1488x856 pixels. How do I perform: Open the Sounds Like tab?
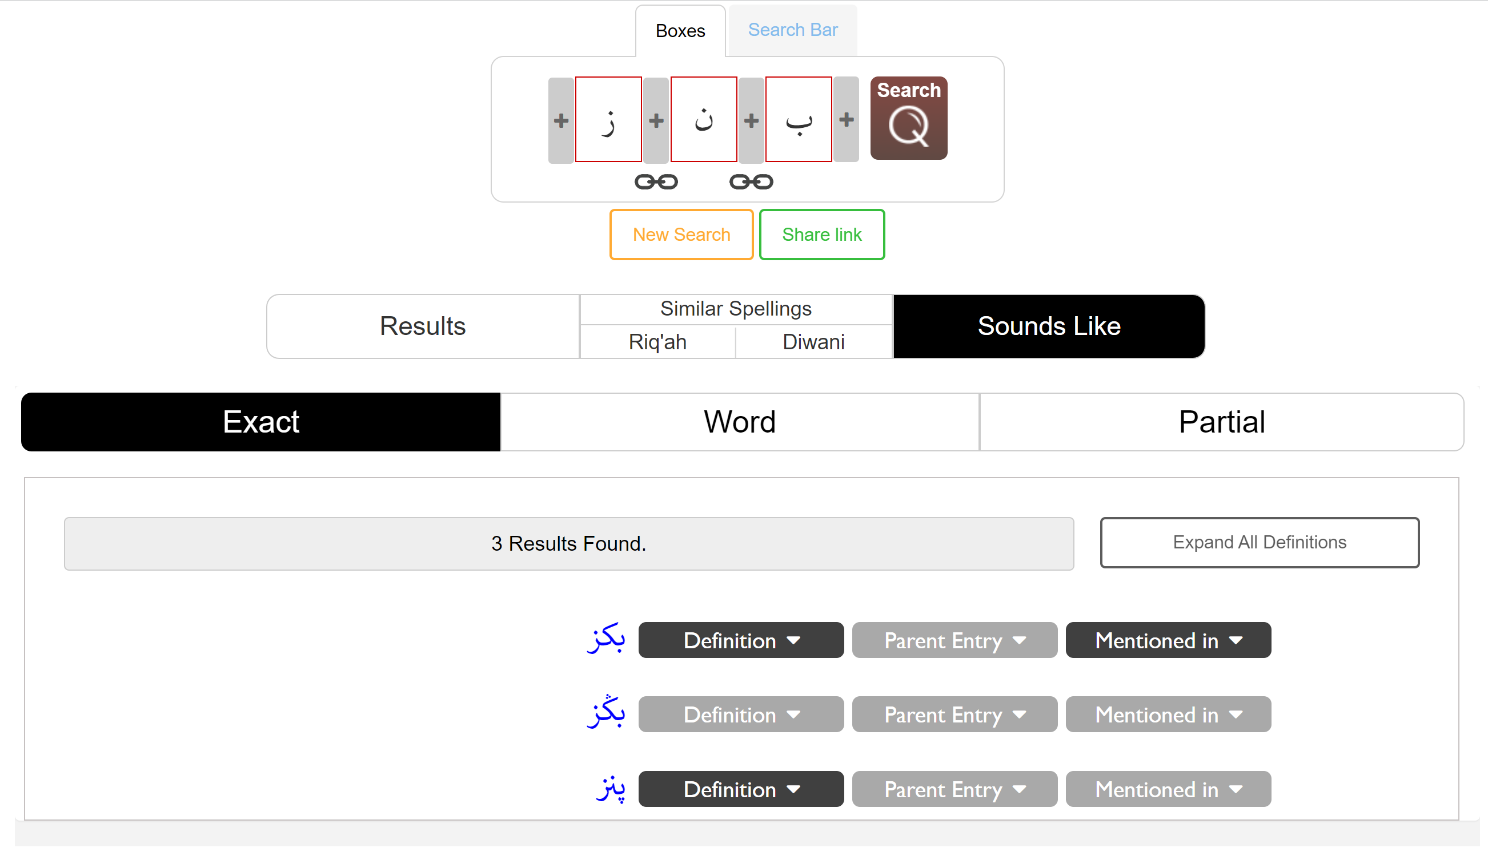click(x=1049, y=326)
